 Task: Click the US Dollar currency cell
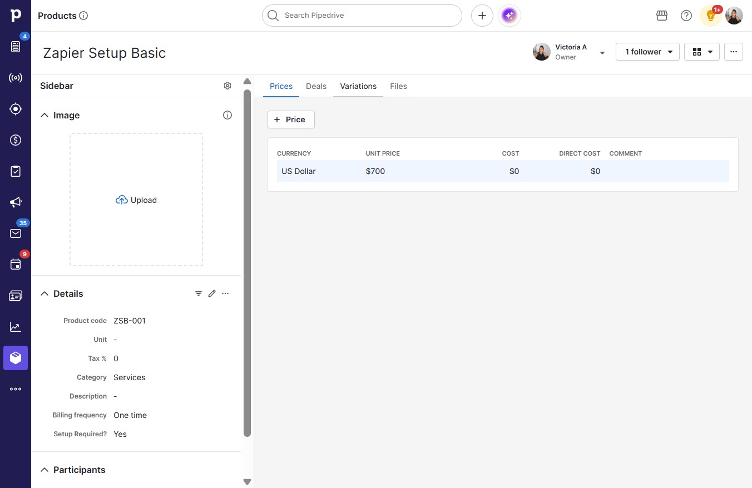click(299, 171)
